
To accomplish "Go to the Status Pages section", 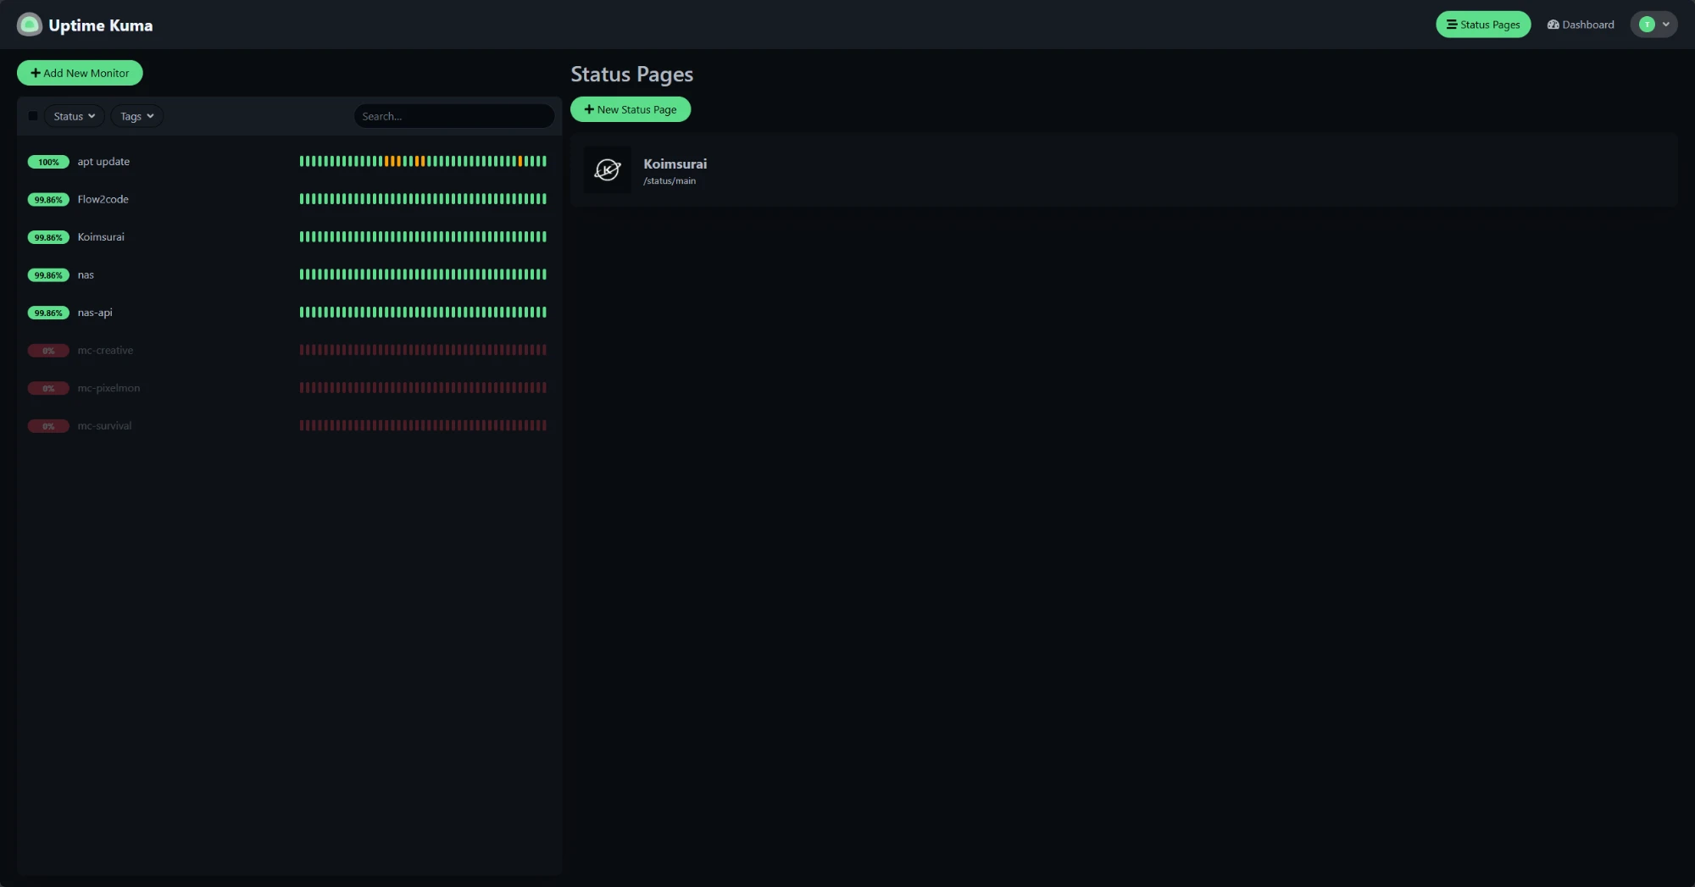I will [1483, 25].
